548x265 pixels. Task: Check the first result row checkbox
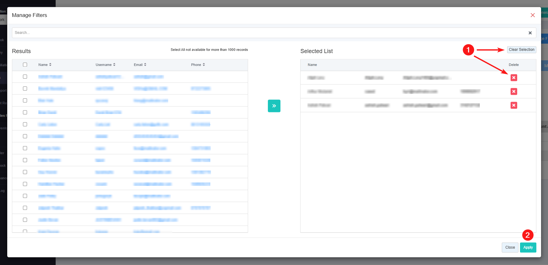coord(25,77)
